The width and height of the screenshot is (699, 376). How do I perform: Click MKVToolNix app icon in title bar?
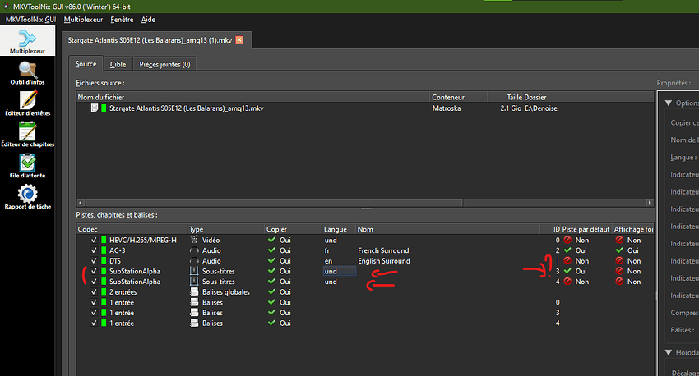[x=7, y=7]
